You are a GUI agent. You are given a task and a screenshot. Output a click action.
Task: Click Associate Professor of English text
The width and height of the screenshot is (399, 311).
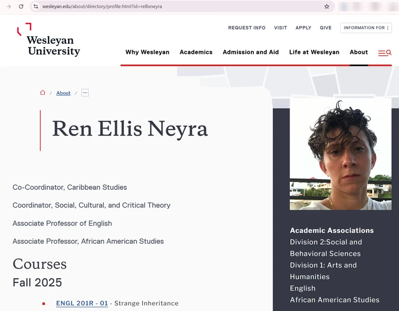point(62,223)
